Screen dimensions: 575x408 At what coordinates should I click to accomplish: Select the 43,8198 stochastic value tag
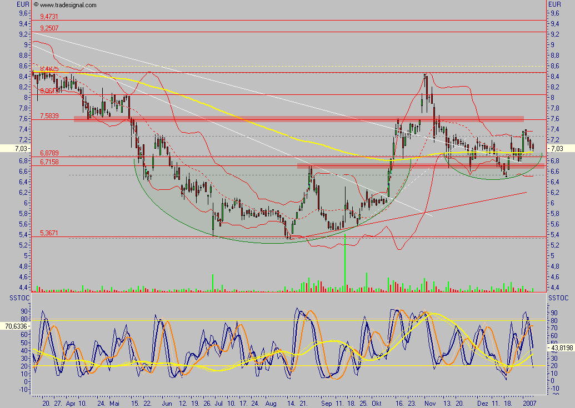(560, 347)
